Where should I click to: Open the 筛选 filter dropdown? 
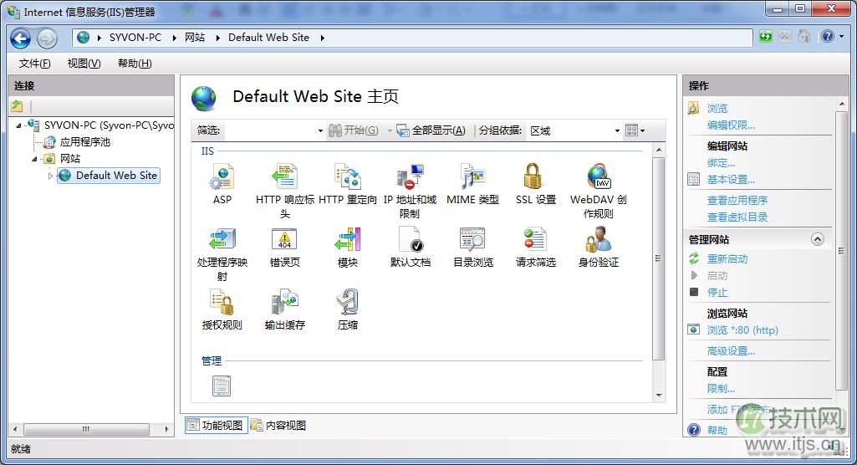[x=320, y=130]
